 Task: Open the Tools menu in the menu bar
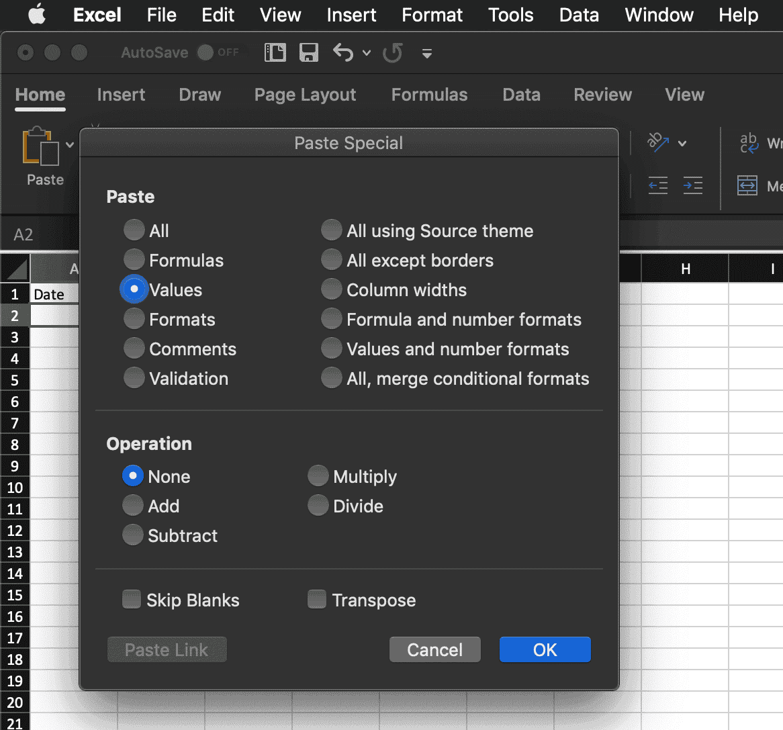pos(510,15)
